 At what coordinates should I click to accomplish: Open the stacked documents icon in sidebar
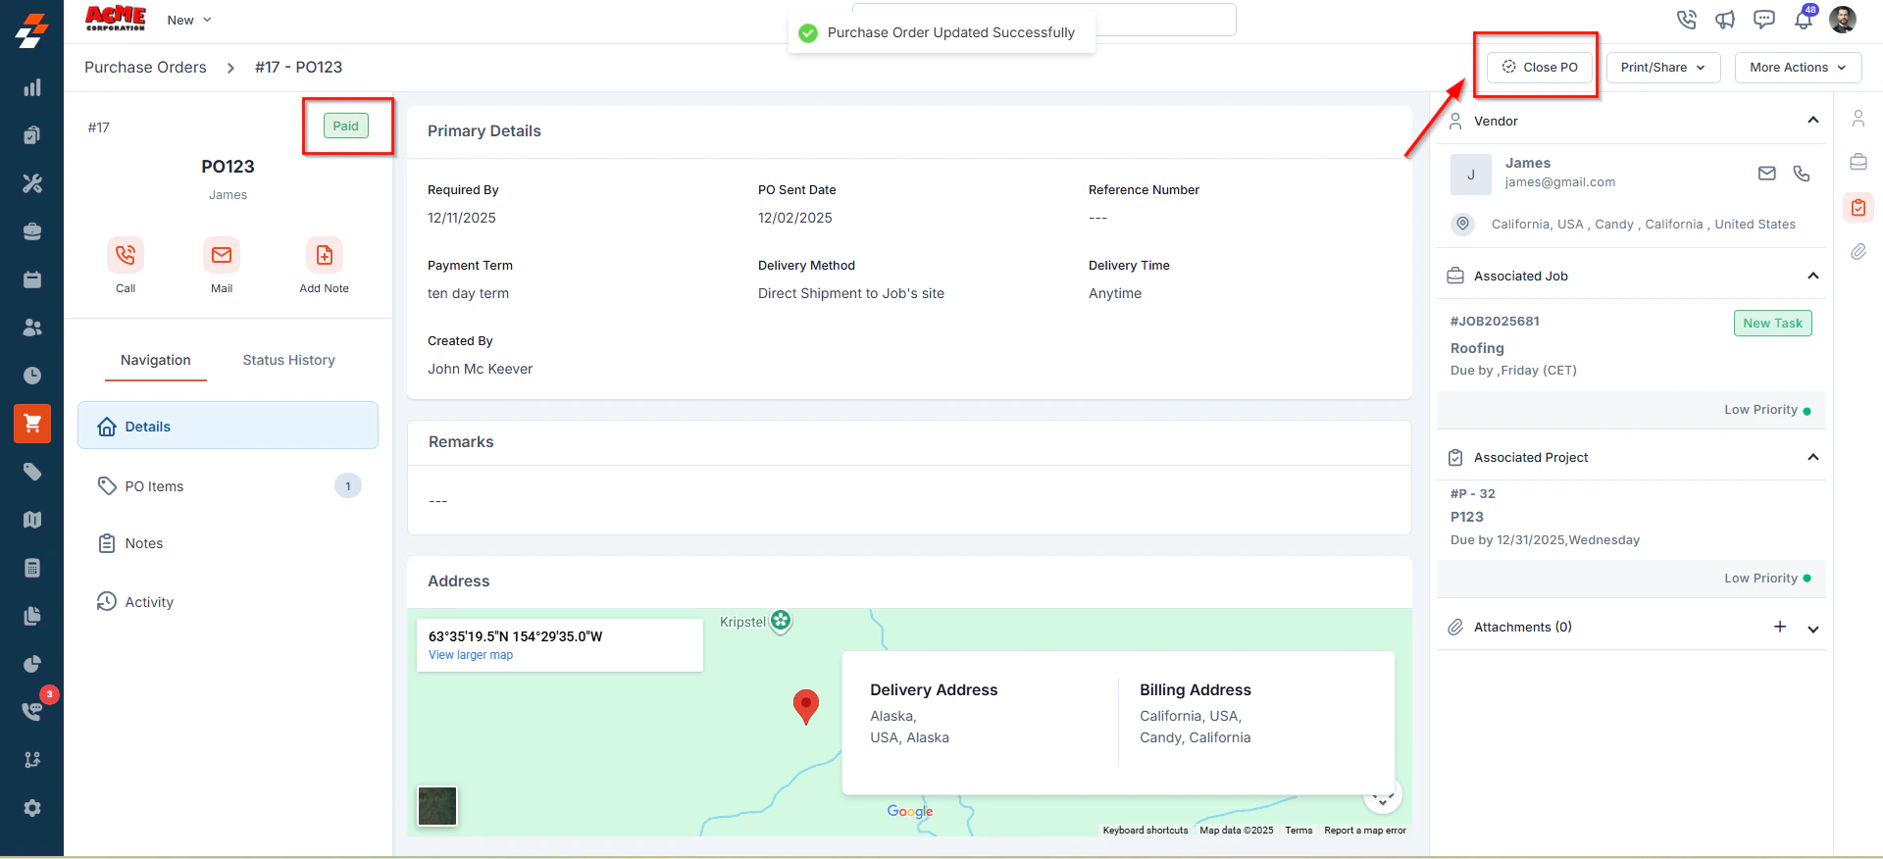[32, 616]
